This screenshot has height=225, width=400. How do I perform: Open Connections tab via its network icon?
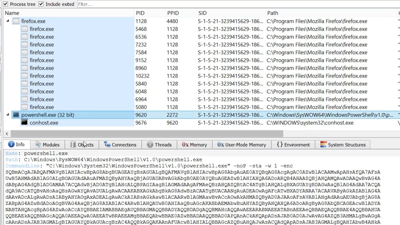(107, 145)
